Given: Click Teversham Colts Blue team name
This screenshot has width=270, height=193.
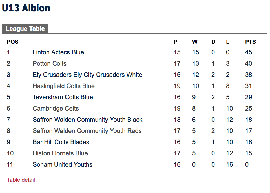Looking at the screenshot, I should [63, 97].
